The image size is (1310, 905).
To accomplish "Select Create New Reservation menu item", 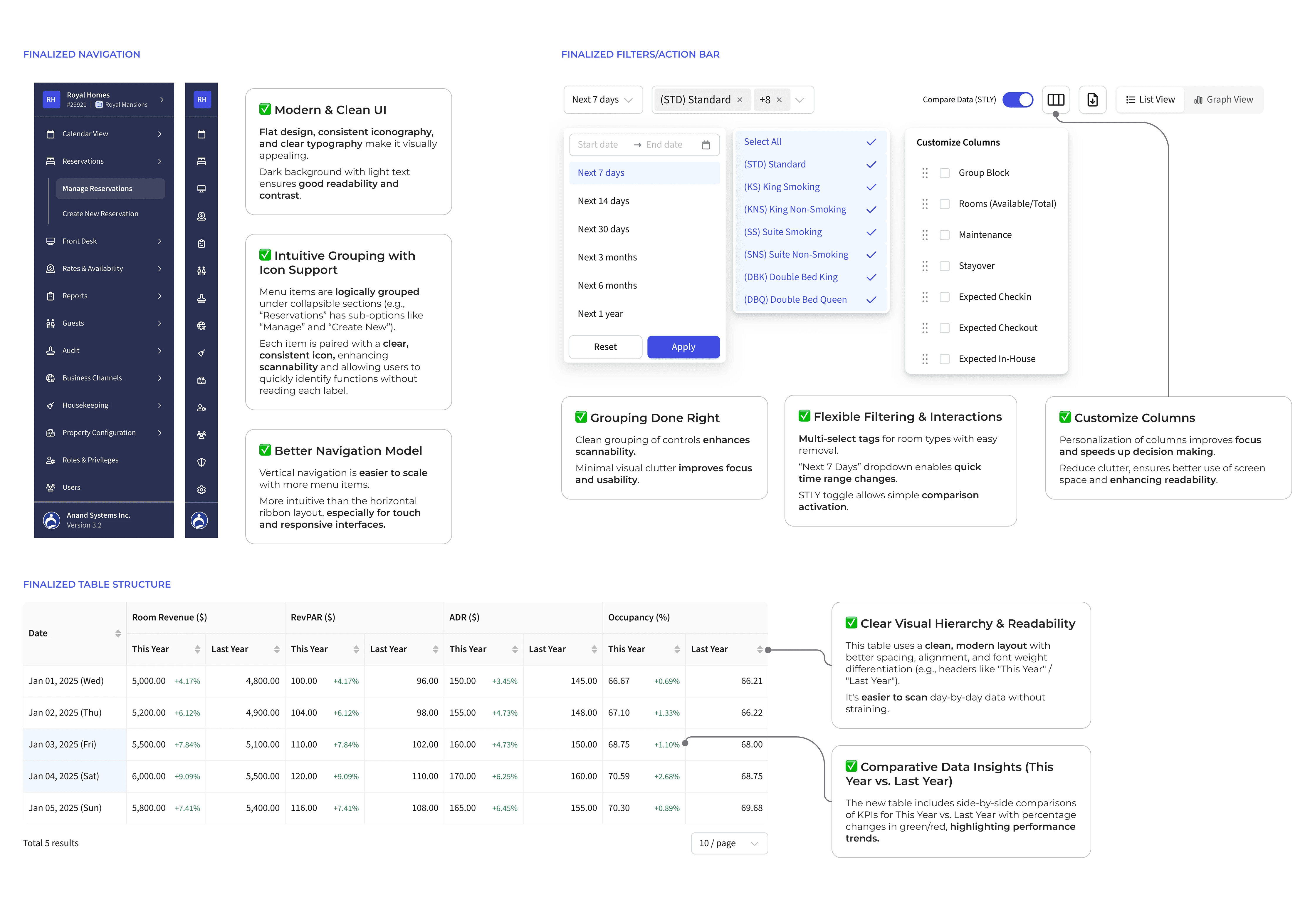I will [x=100, y=214].
